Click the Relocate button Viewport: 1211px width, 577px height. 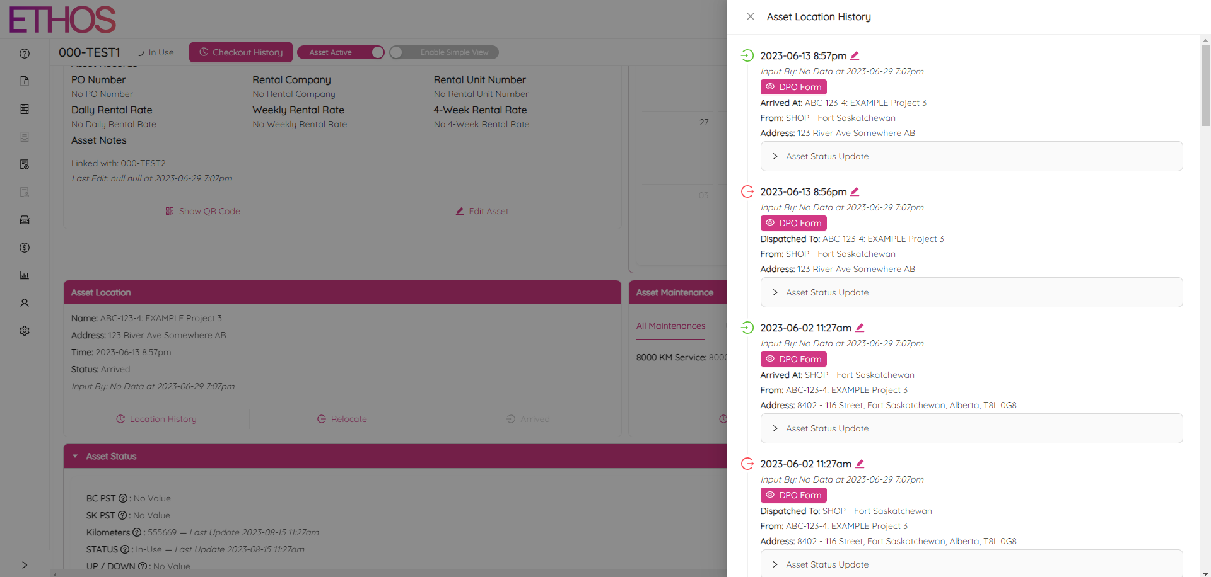pos(342,419)
